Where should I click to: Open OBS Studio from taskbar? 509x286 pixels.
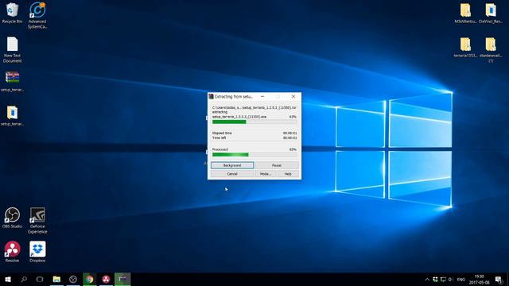(73, 279)
